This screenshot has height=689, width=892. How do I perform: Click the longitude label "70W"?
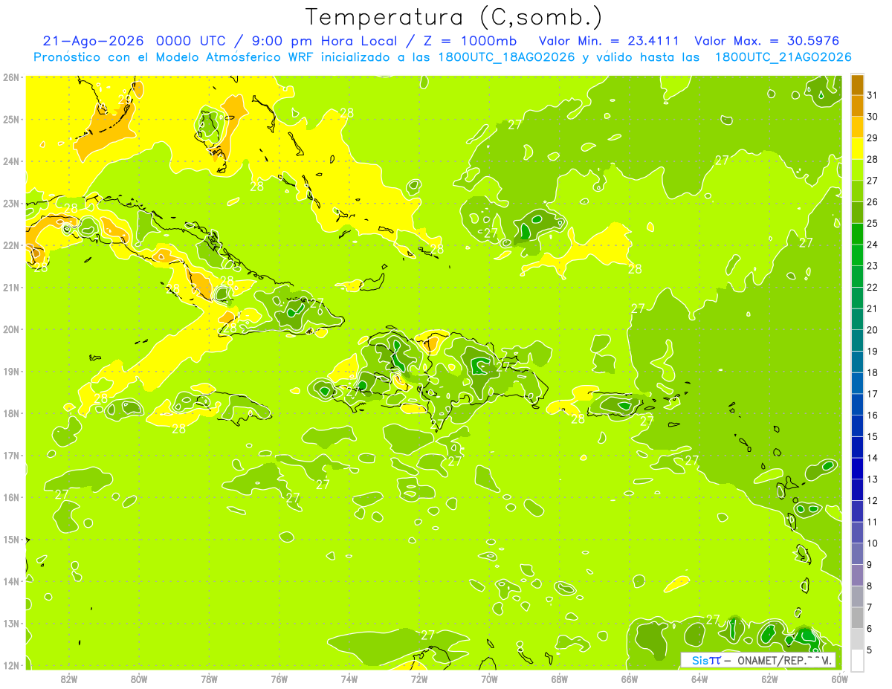click(x=489, y=679)
